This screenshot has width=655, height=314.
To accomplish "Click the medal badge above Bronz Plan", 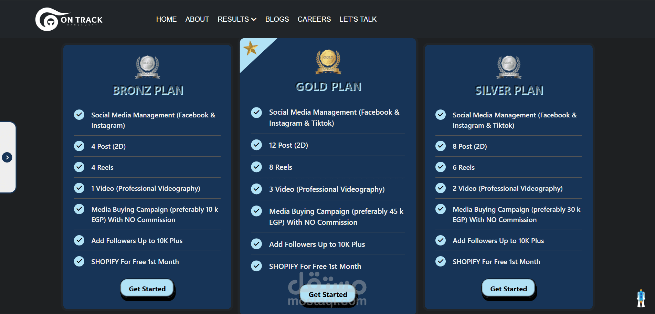I will [x=147, y=67].
